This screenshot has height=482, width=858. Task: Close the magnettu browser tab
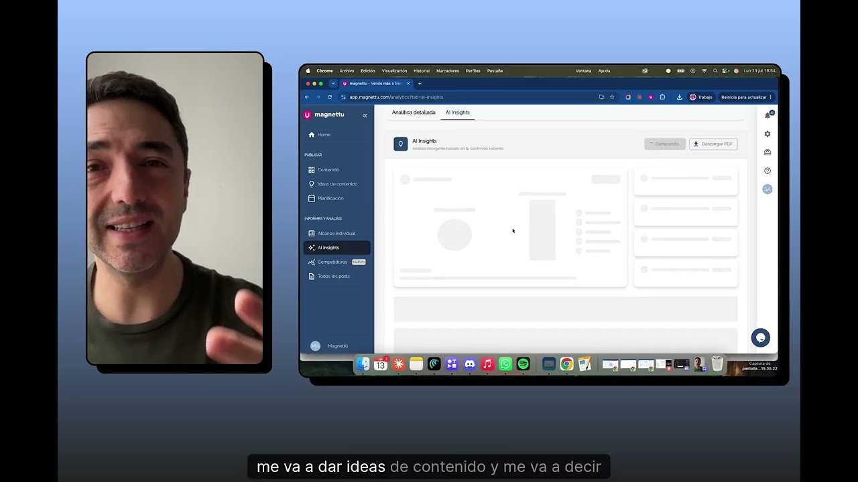[x=408, y=84]
